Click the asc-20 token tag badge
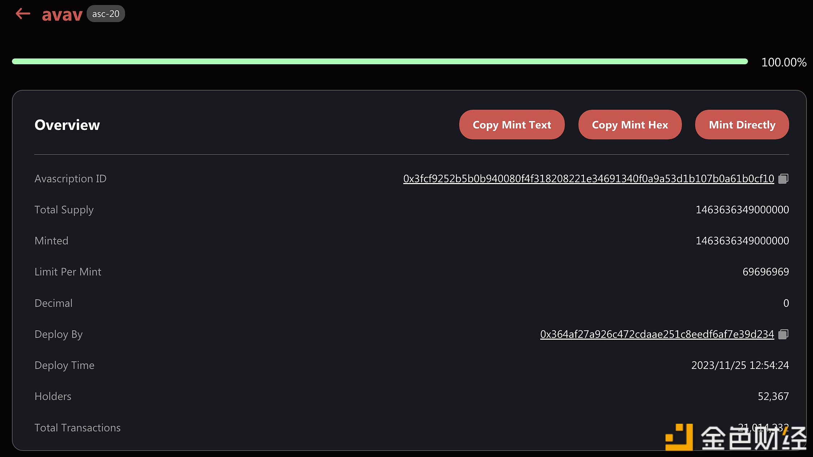This screenshot has height=457, width=813. 106,14
